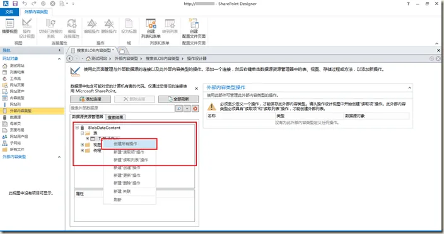The height and width of the screenshot is (234, 444).
Task: Choose 新建关联 from context menu
Action: [129, 191]
